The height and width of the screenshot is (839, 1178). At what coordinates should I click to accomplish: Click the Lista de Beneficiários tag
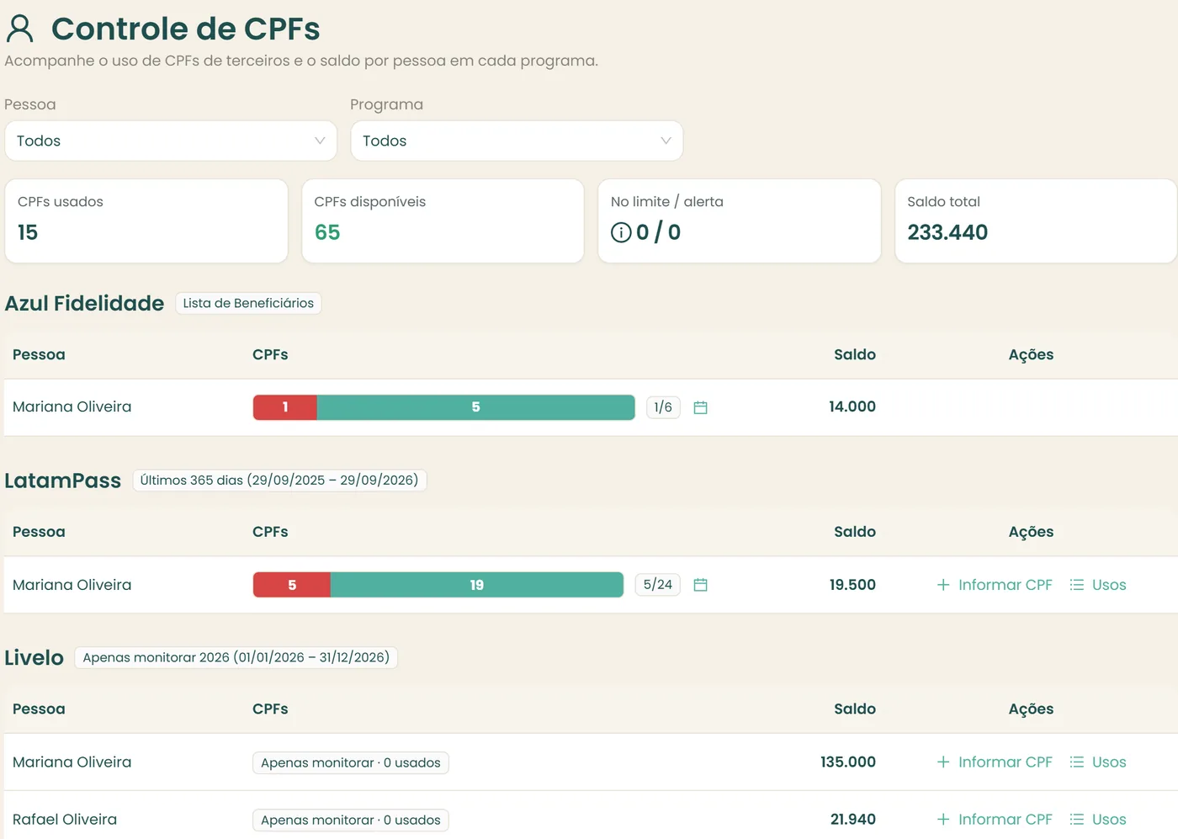click(248, 303)
